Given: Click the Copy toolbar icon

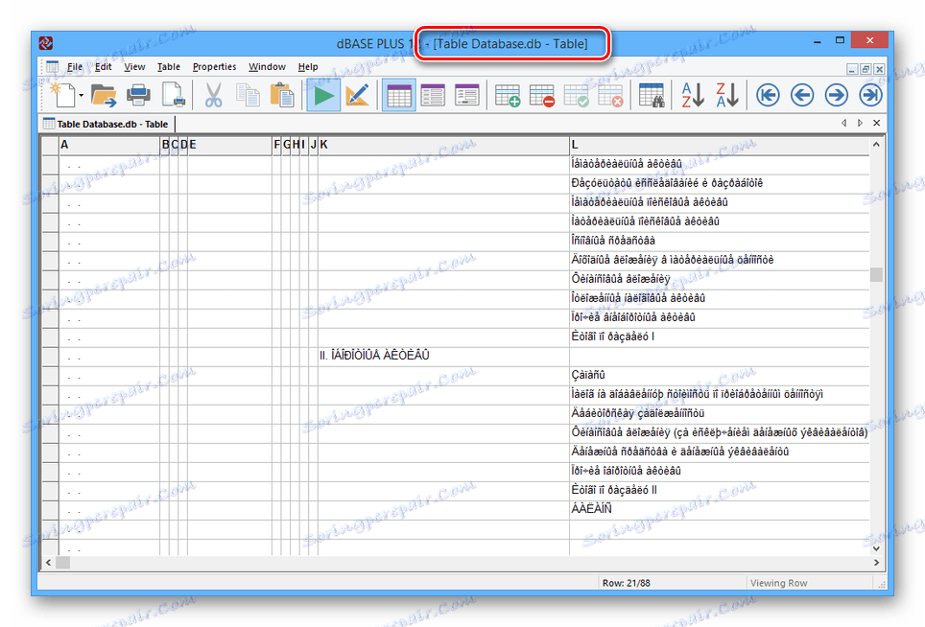Looking at the screenshot, I should [x=248, y=95].
